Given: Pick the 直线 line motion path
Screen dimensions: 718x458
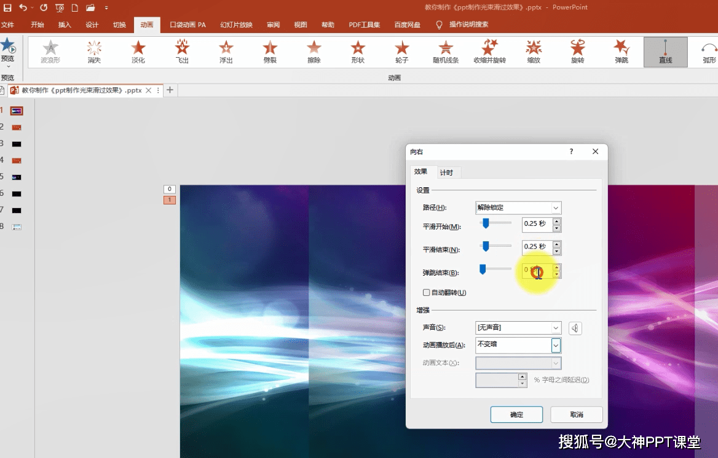Looking at the screenshot, I should tap(665, 52).
